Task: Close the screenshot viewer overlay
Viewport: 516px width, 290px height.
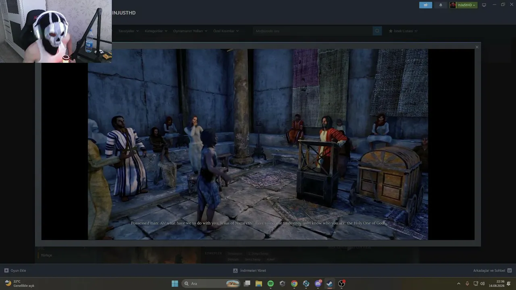Action: 477,47
